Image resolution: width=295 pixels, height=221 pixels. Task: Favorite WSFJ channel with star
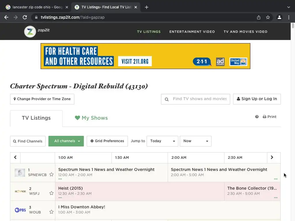click(x=51, y=193)
